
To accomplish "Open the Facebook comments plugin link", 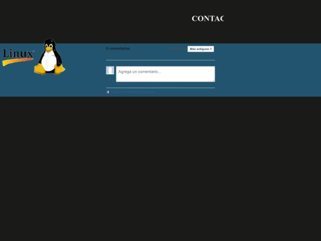I will pyautogui.click(x=133, y=92).
